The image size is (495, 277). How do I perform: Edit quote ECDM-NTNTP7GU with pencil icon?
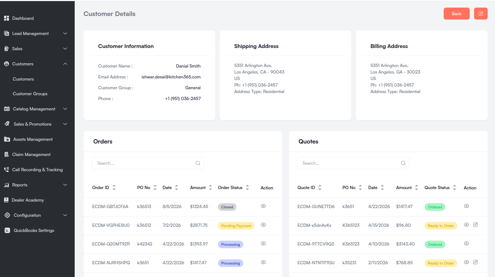coord(475,262)
